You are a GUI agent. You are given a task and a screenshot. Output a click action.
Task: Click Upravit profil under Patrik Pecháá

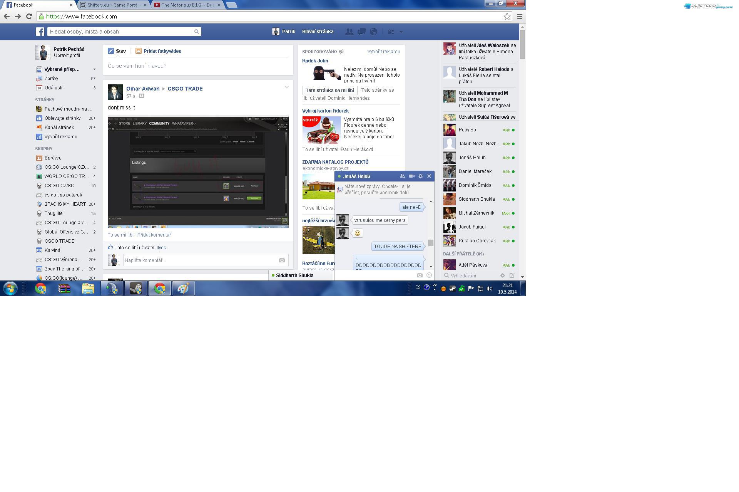point(67,55)
